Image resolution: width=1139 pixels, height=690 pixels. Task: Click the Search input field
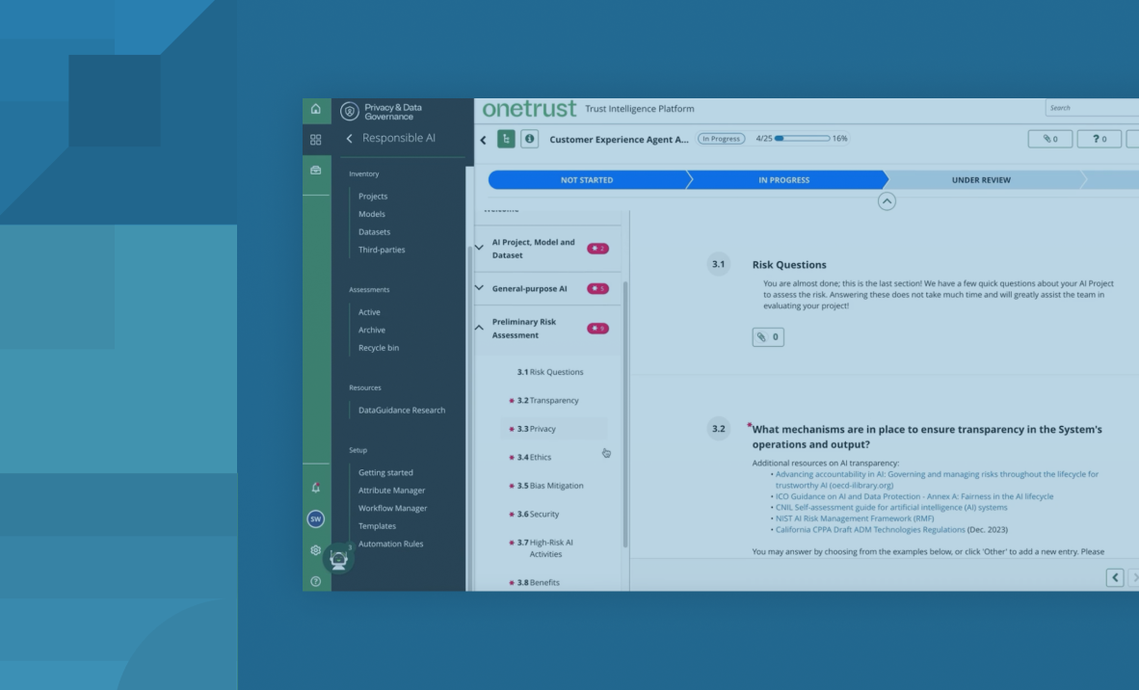pyautogui.click(x=1091, y=108)
